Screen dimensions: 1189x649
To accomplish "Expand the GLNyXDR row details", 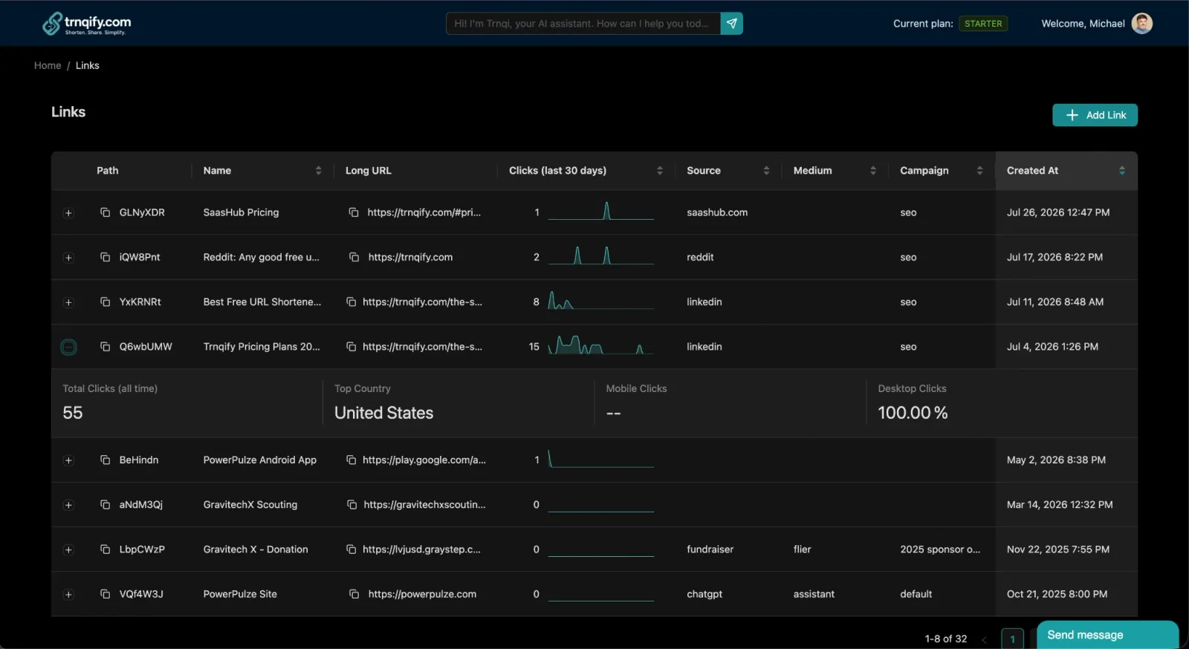I will (68, 213).
